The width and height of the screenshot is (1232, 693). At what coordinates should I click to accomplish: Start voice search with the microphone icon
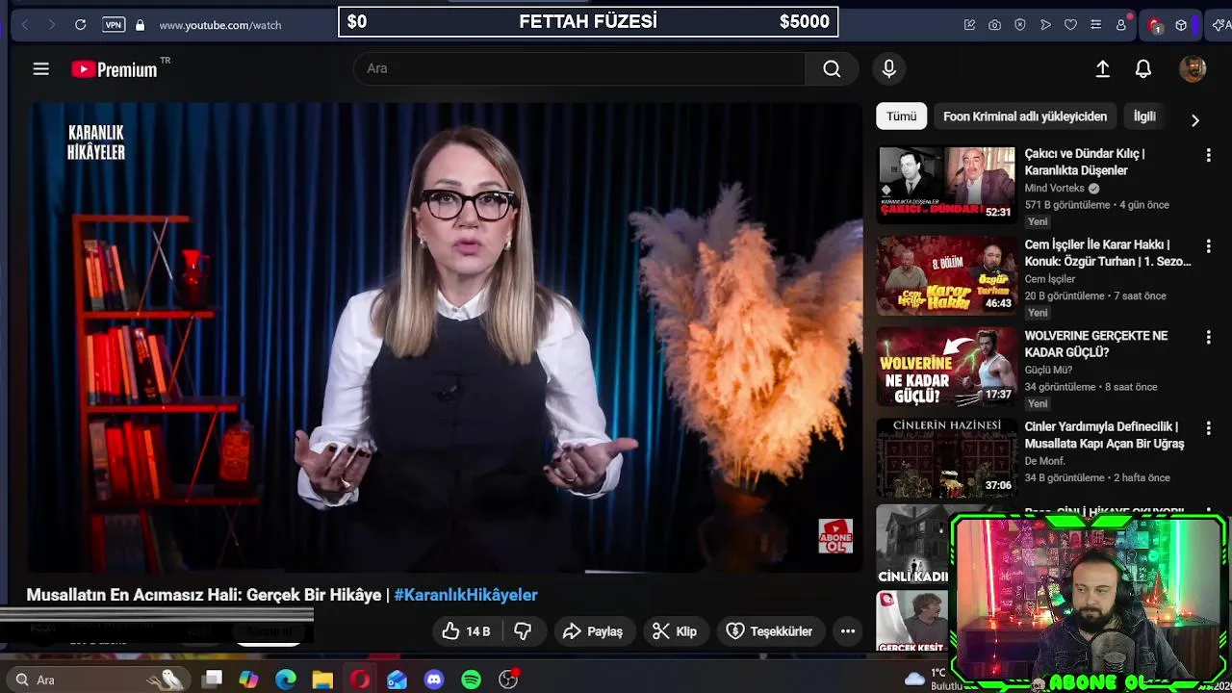coord(888,68)
